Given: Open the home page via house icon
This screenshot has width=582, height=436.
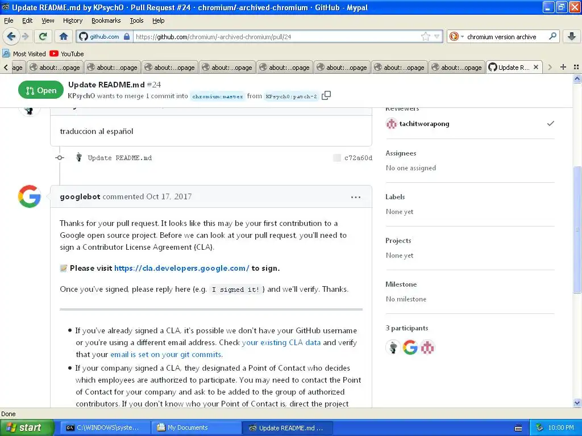Looking at the screenshot, I should pyautogui.click(x=64, y=36).
